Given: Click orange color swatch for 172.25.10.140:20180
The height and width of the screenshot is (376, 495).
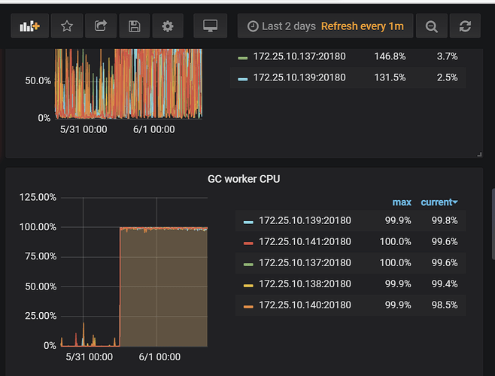Looking at the screenshot, I should (x=248, y=305).
